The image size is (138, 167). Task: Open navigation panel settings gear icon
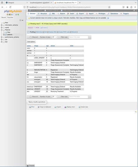(16, 14)
